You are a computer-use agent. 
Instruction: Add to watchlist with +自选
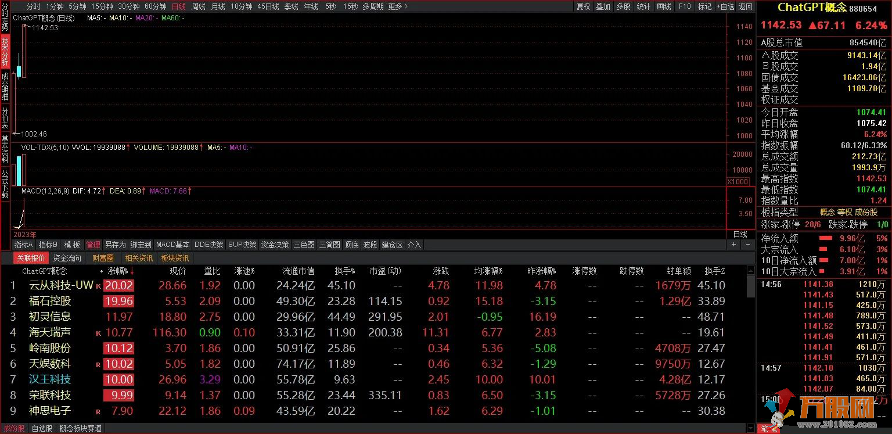(725, 6)
